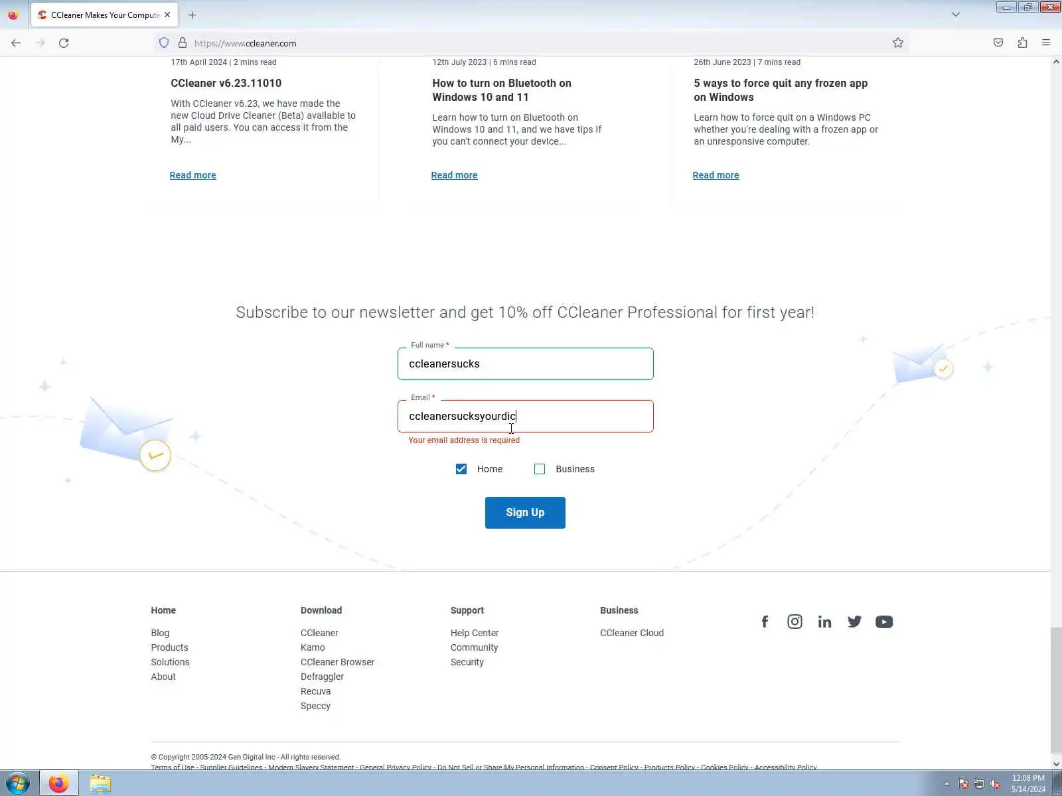Open 5 ways to force quit title
Screen dimensions: 1062x796
tap(781, 90)
